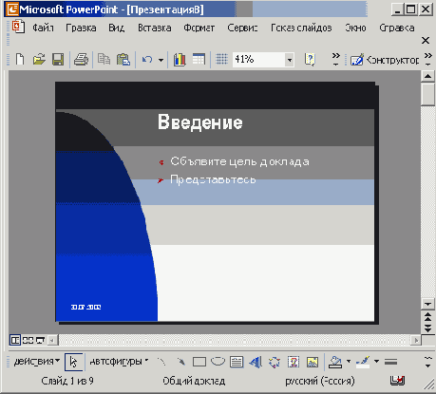The width and height of the screenshot is (436, 394).
Task: Add a WordArt object
Action: click(256, 362)
